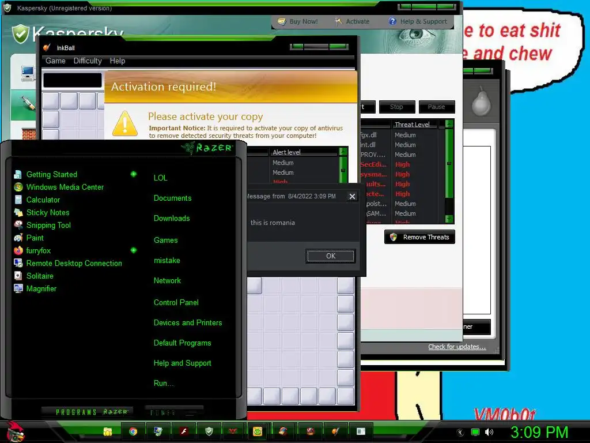Viewport: 590px width, 443px height.
Task: Show hidden tray icons arrow
Action: coord(460,432)
